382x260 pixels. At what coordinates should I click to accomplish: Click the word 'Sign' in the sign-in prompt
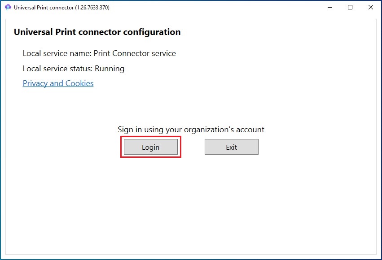pyautogui.click(x=125, y=130)
